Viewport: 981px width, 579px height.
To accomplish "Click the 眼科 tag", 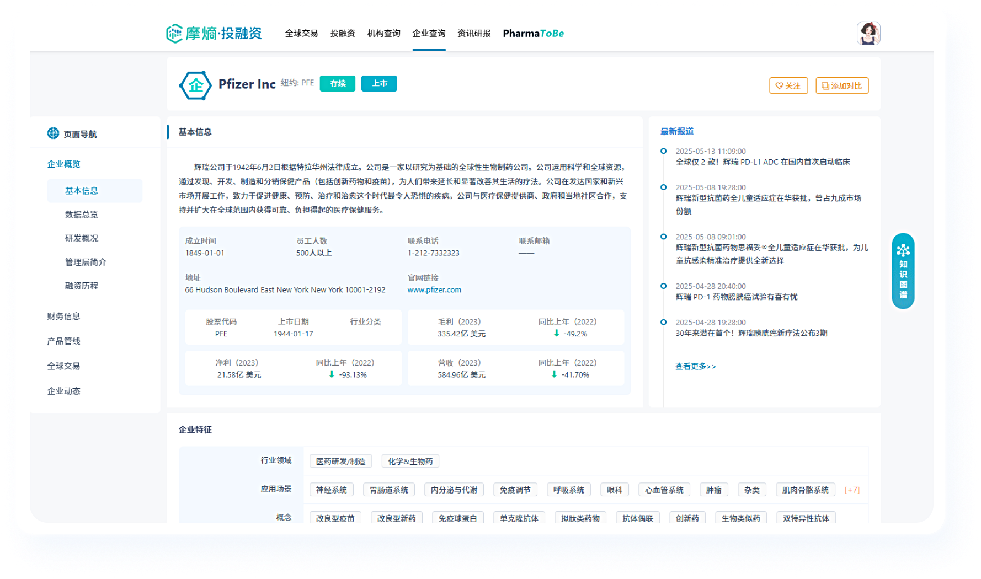I will point(614,490).
